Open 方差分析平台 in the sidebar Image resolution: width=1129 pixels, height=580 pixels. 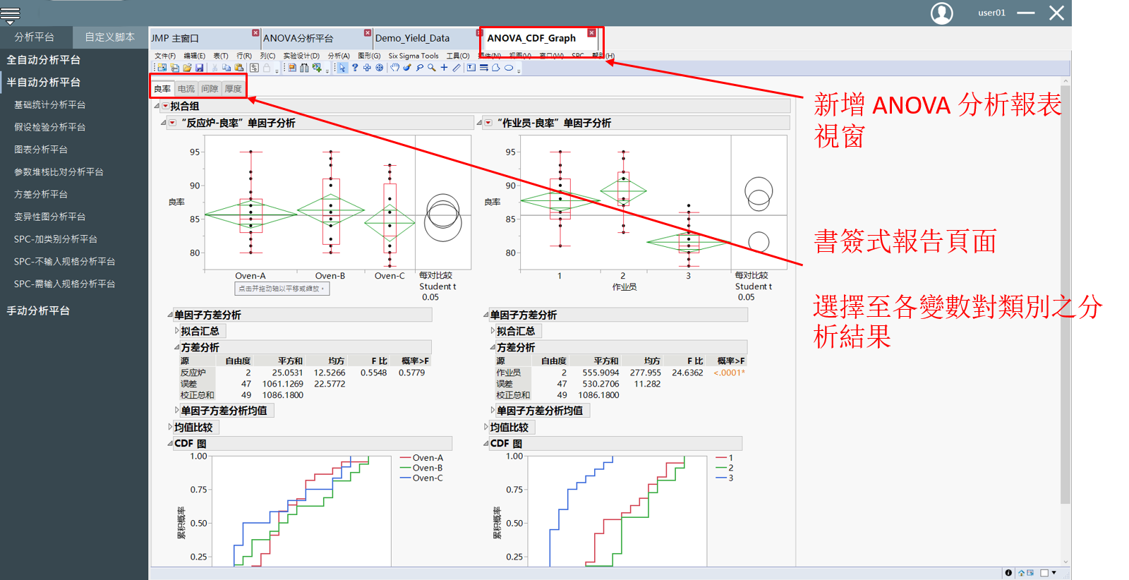(x=41, y=194)
